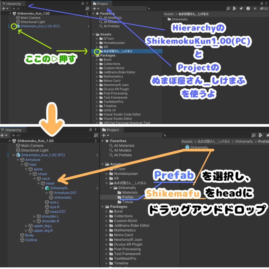Expand the upper_leg.L bone

[x=26, y=226]
